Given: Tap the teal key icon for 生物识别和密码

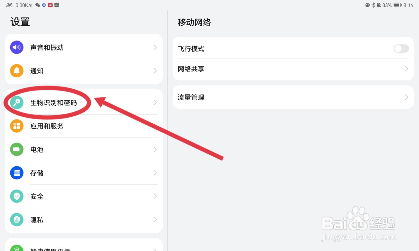Looking at the screenshot, I should click(17, 102).
